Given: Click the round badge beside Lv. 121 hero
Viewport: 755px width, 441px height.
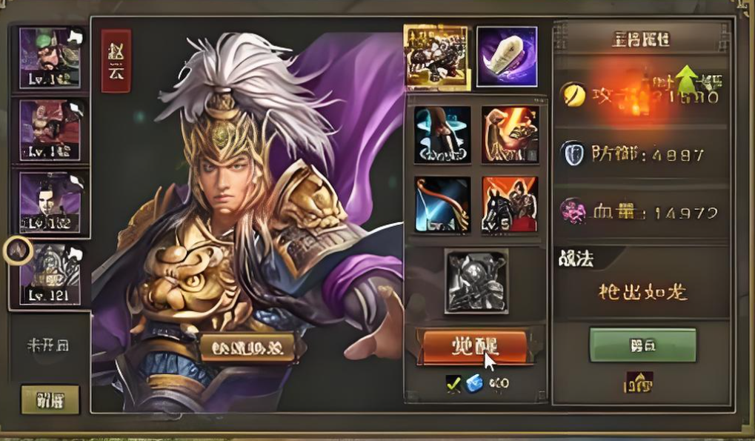Looking at the screenshot, I should [x=18, y=251].
